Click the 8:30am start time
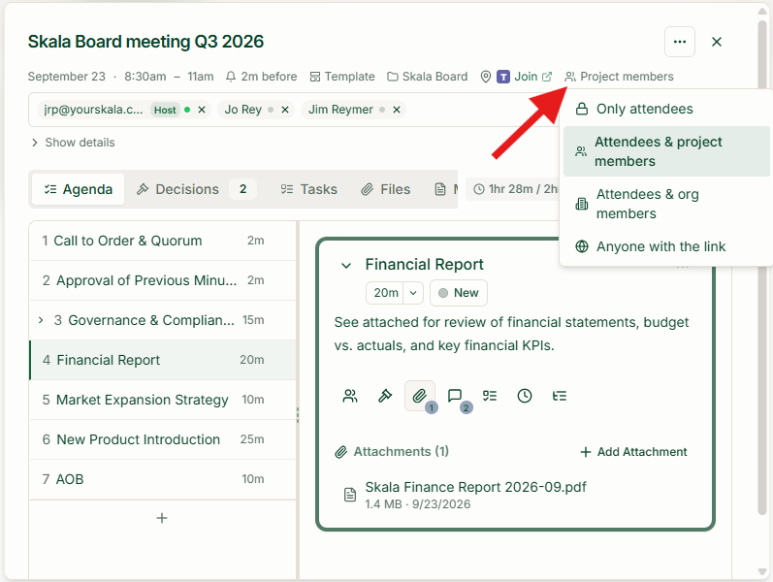This screenshot has width=773, height=582. click(145, 77)
